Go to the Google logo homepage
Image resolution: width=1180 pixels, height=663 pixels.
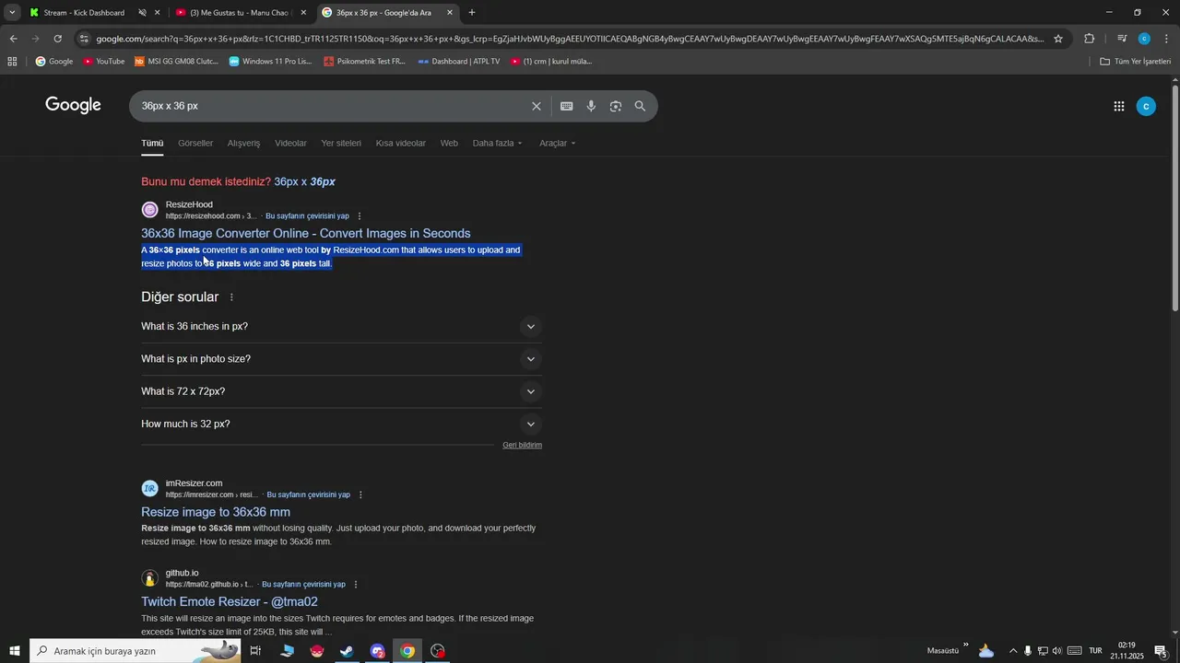coord(73,105)
